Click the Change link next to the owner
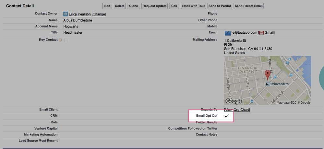The image size is (324, 149). pos(99,14)
